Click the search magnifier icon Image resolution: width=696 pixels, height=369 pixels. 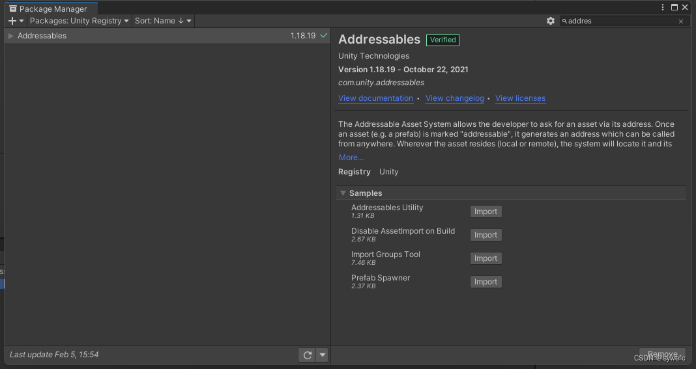pos(564,21)
